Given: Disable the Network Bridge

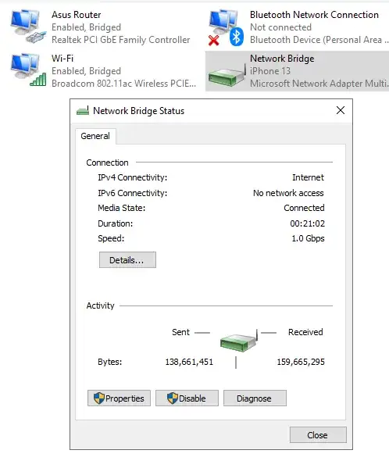Looking at the screenshot, I should (187, 398).
